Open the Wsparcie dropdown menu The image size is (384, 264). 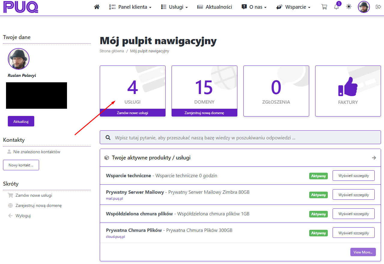click(x=293, y=7)
